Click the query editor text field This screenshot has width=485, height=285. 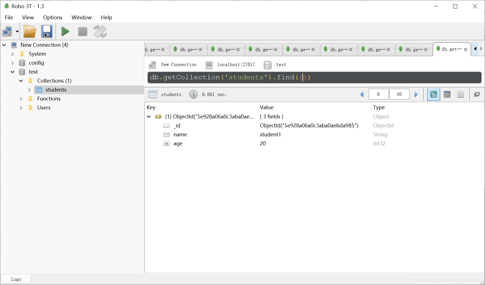[x=315, y=78]
